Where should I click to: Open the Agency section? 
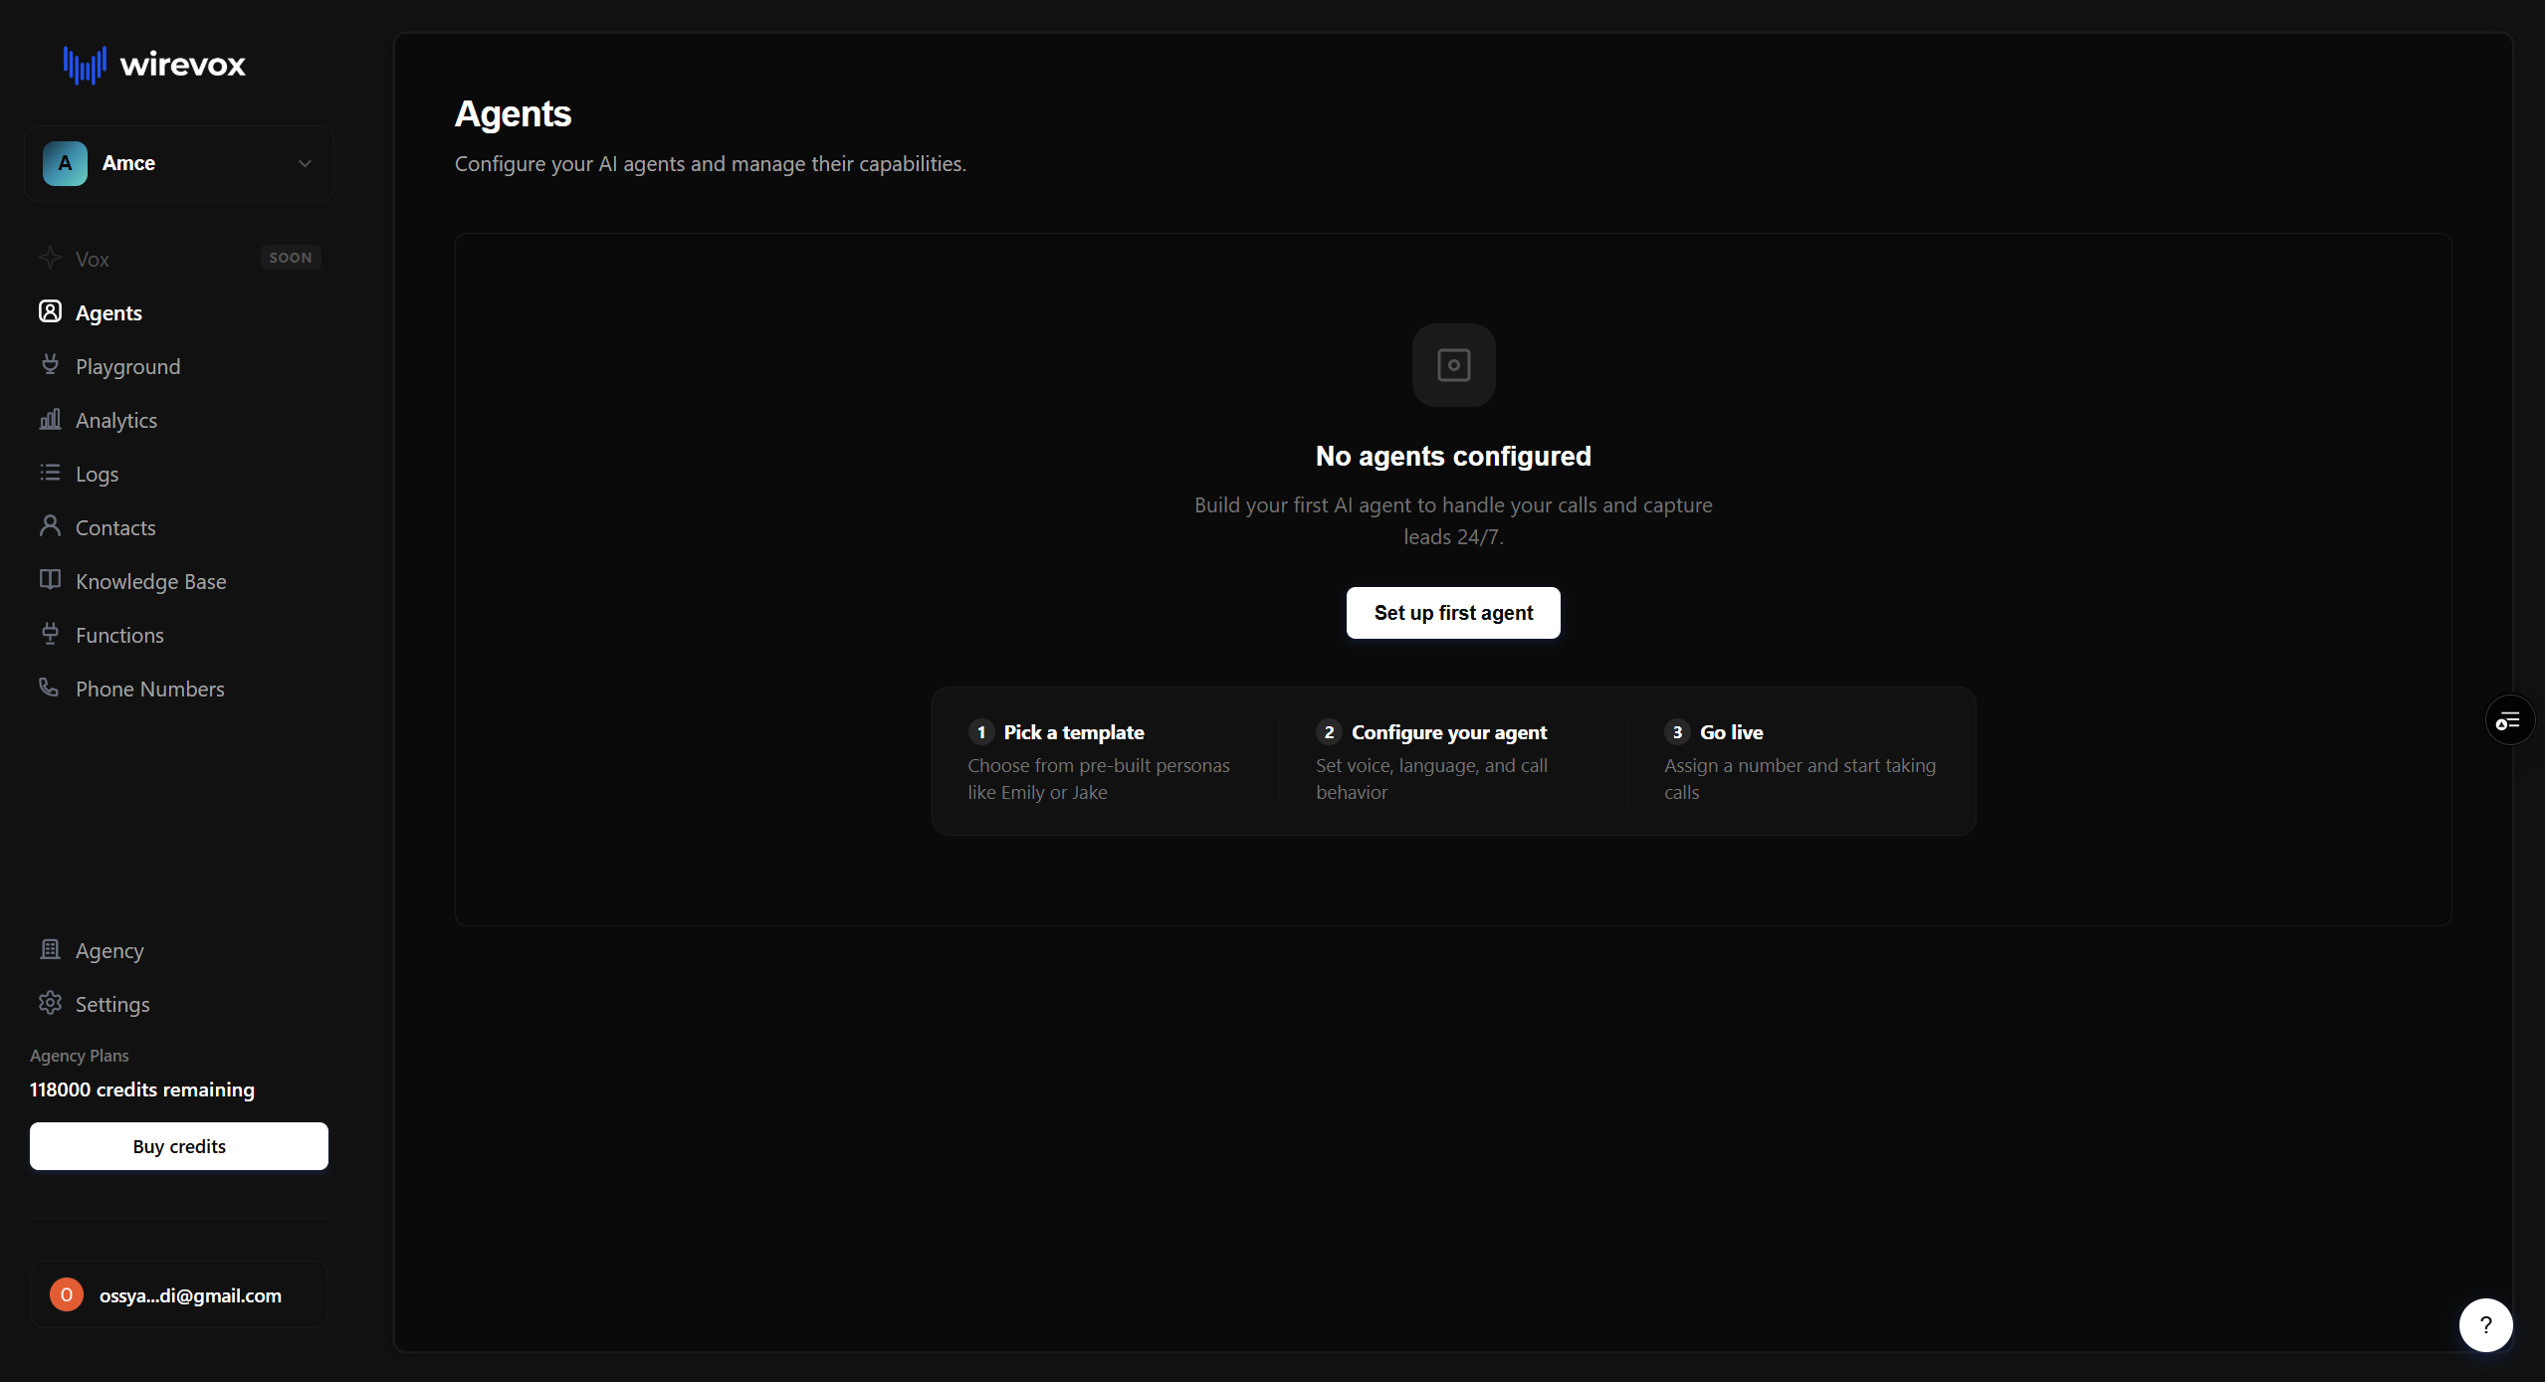[109, 951]
